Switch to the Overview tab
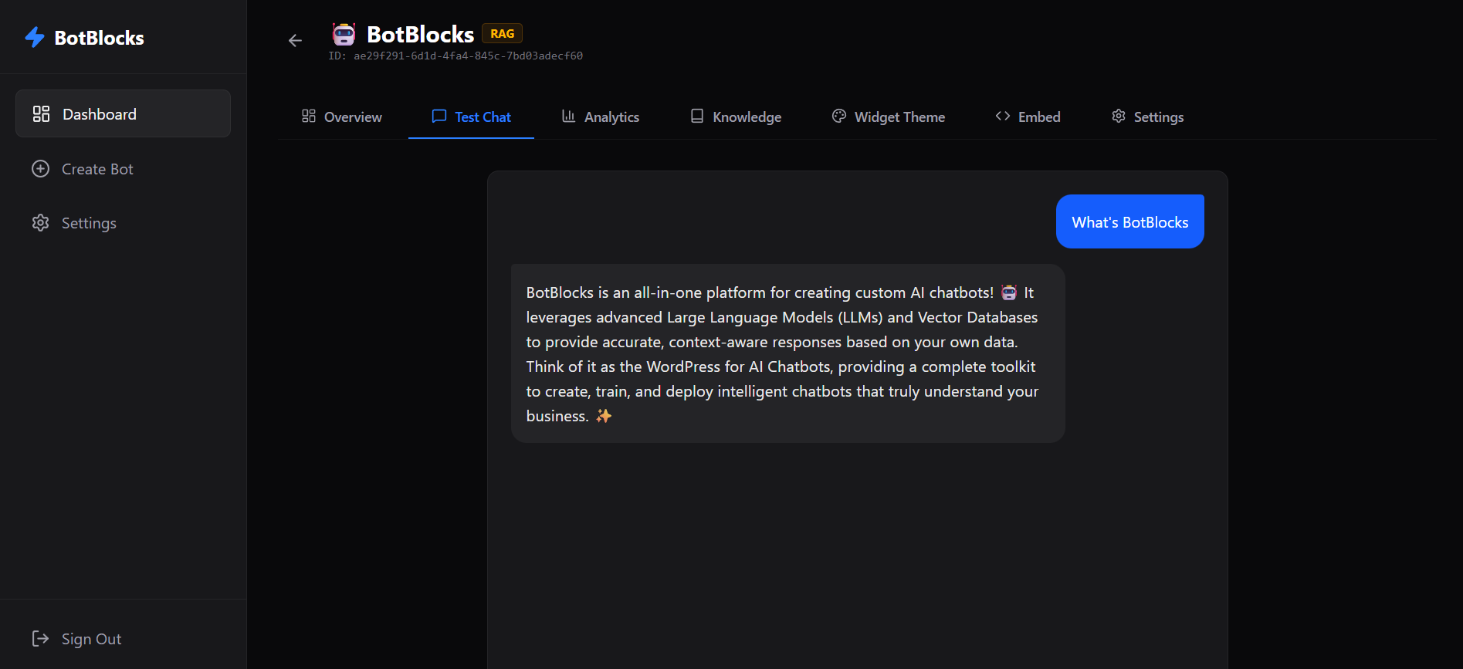Image resolution: width=1463 pixels, height=669 pixels. point(342,117)
